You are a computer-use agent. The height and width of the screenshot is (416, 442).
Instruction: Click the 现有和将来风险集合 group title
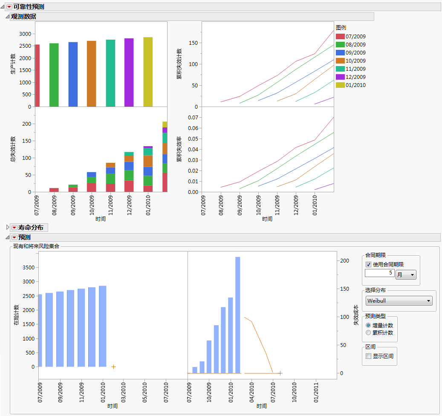pos(36,246)
